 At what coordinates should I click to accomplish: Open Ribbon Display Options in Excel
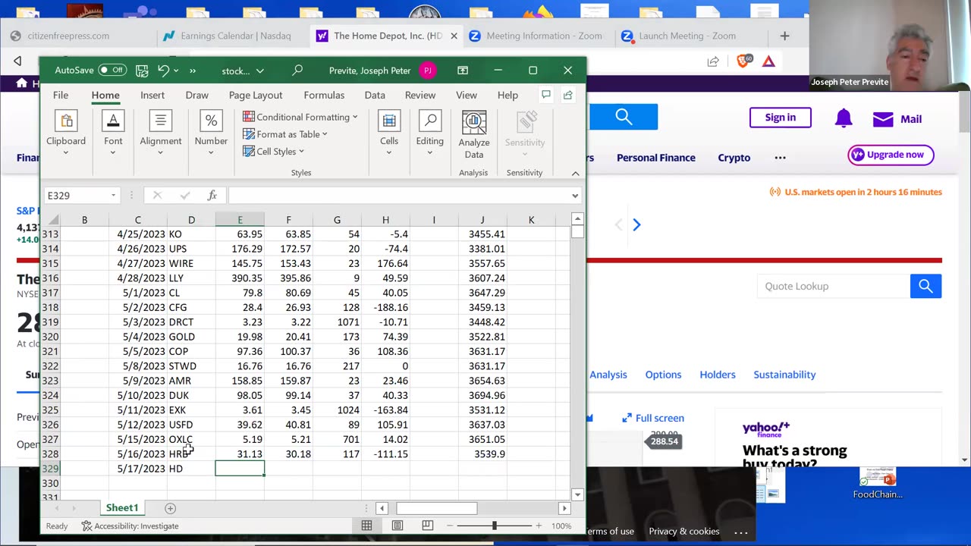tap(463, 71)
